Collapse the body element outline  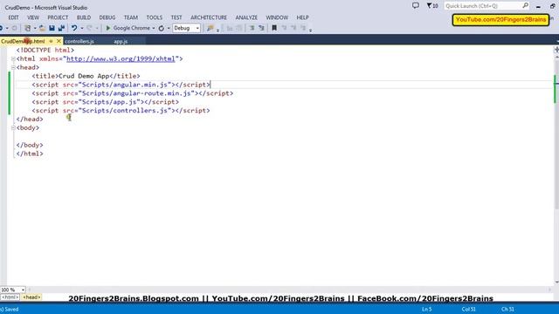[x=13, y=128]
